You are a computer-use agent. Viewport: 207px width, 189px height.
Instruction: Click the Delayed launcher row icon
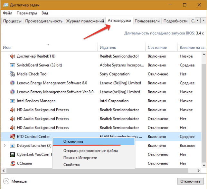(13, 146)
